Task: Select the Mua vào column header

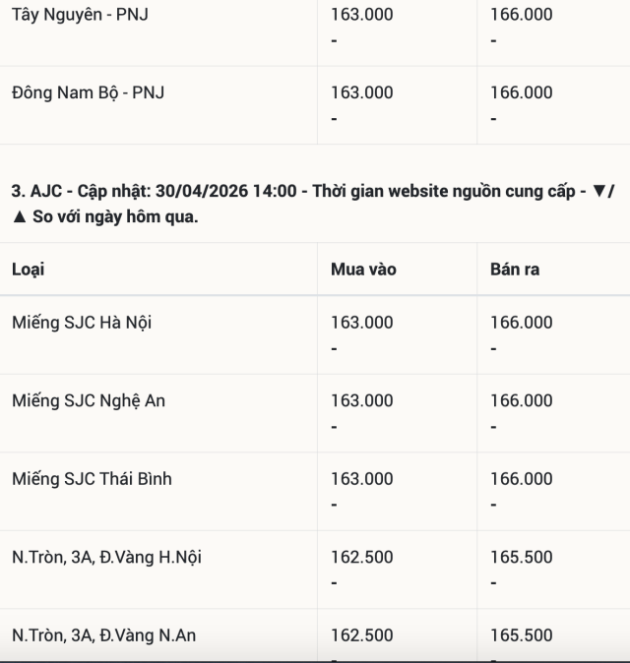Action: point(363,269)
